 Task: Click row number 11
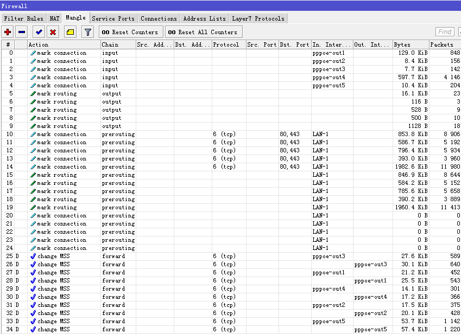(9, 143)
